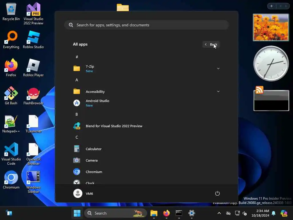
Task: Expand the Accessibility folder chevron
Action: 218,91
